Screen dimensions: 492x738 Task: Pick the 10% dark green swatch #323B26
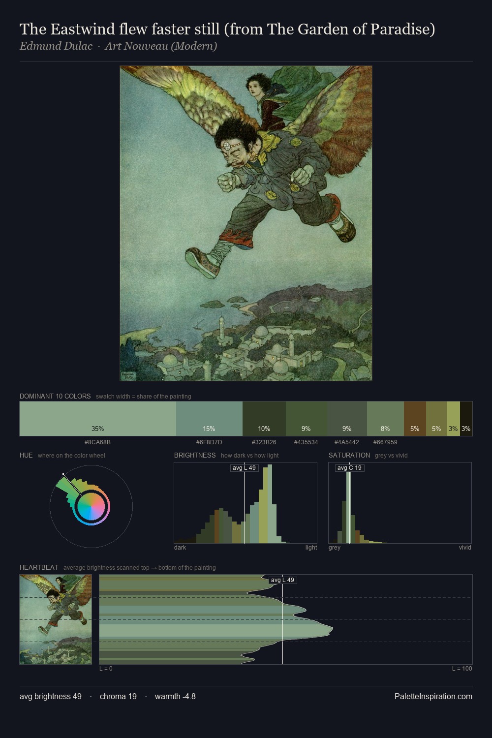coord(264,419)
